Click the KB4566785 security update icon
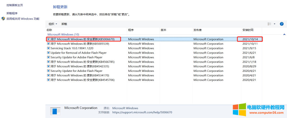The height and width of the screenshot is (118, 287). [x=48, y=62]
